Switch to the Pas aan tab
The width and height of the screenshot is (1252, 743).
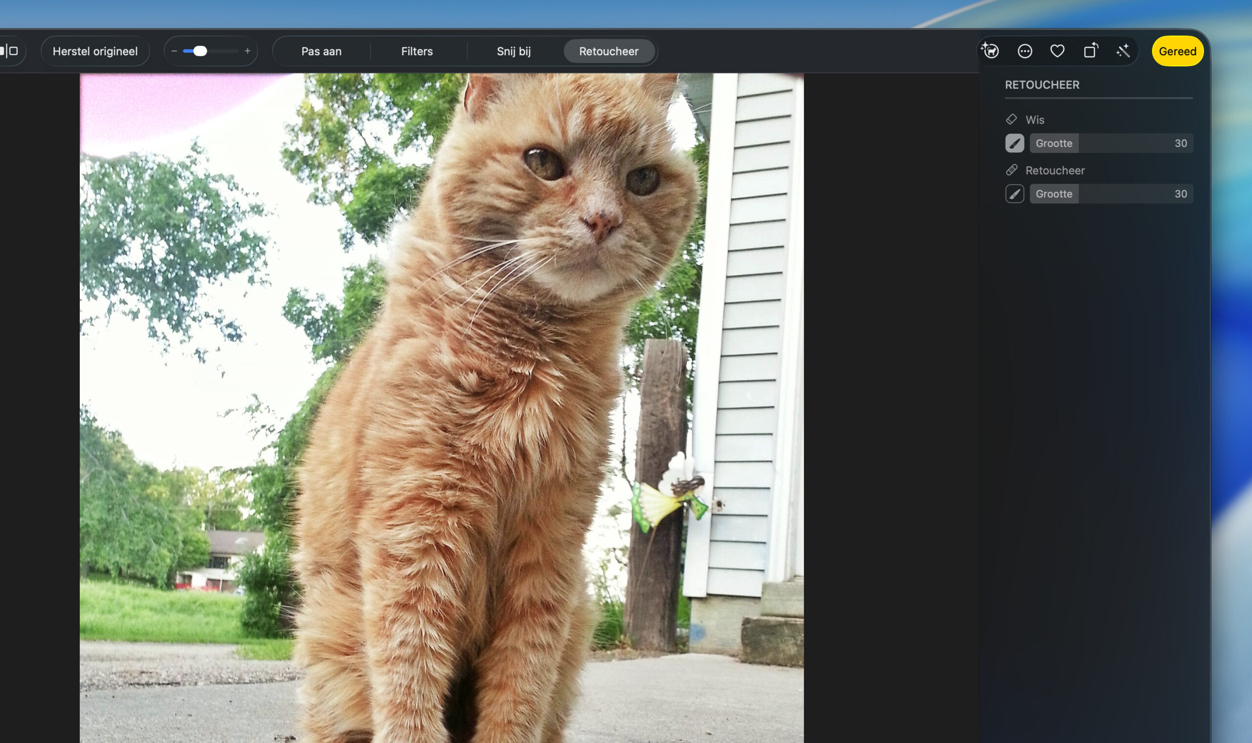pos(321,51)
